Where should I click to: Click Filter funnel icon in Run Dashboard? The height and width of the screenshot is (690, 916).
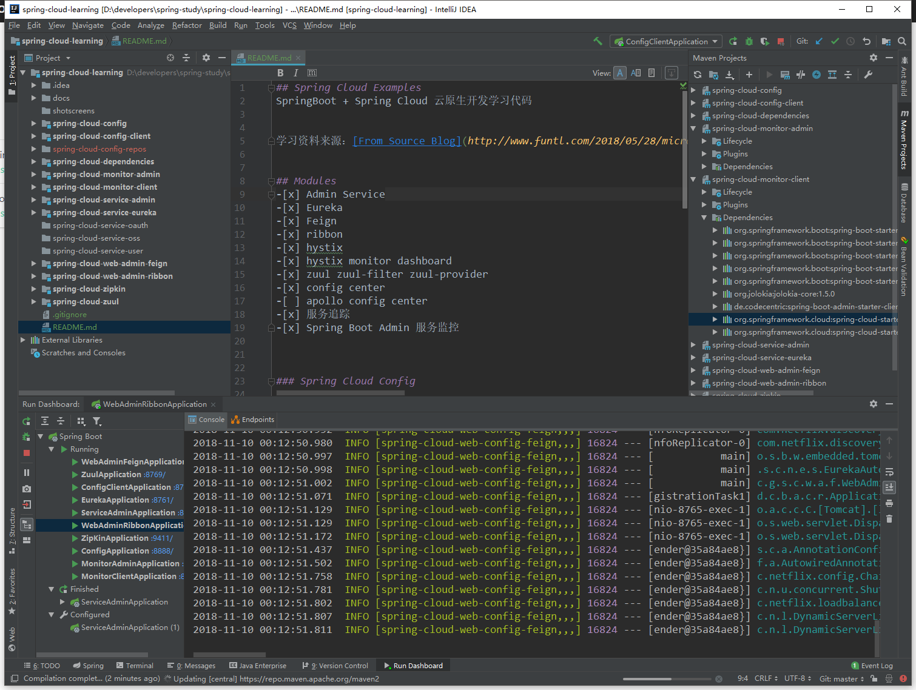(x=96, y=421)
